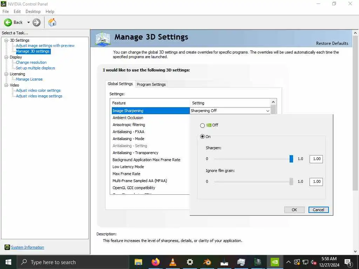Viewport: 359px width, 269px height.
Task: Collapse the Display tree node
Action: [6, 57]
